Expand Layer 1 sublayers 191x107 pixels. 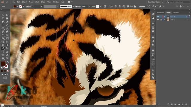point(165,20)
